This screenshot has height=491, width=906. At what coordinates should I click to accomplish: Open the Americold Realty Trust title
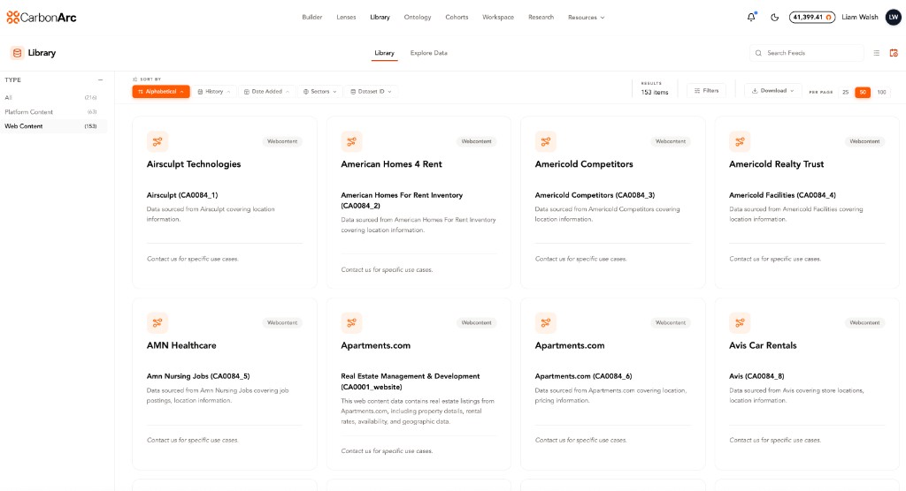tap(776, 164)
